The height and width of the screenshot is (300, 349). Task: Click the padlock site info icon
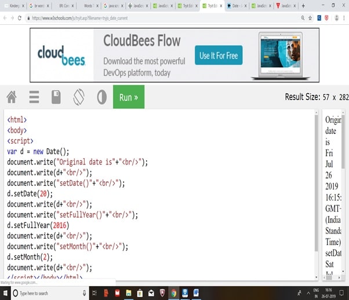(x=28, y=18)
